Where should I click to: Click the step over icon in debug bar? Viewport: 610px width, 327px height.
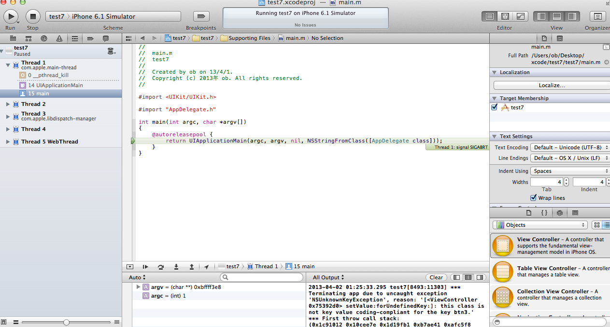[x=161, y=266]
